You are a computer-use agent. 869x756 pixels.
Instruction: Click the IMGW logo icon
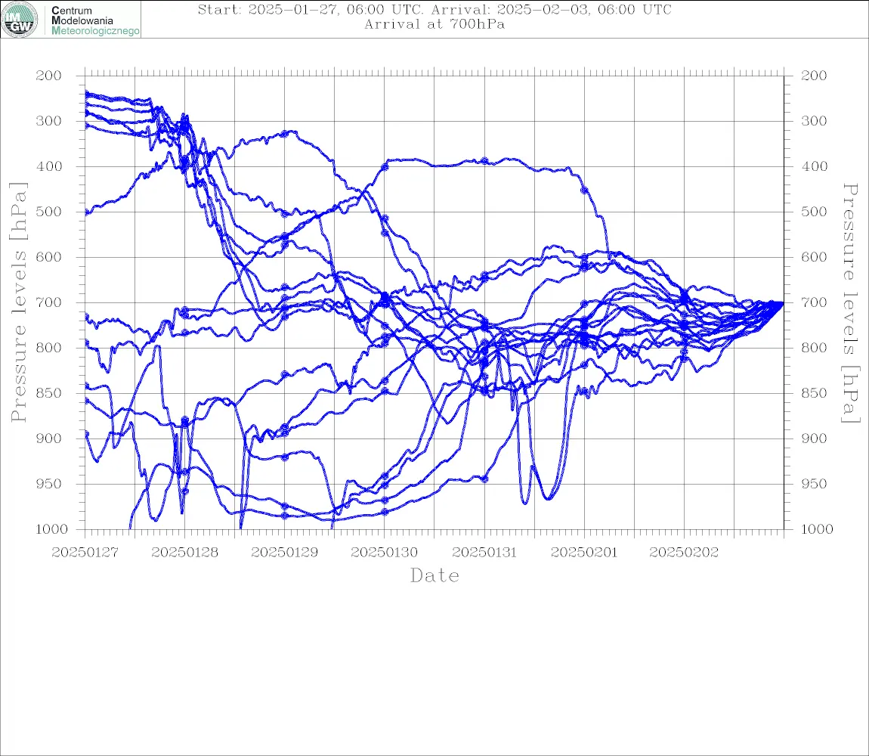20,20
